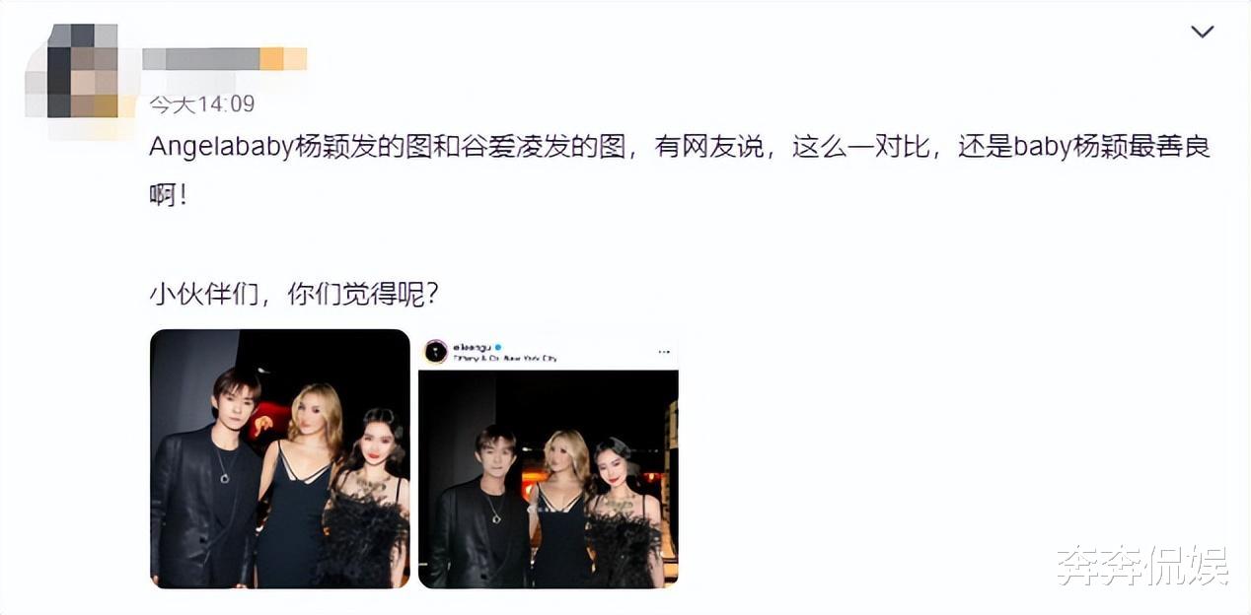Click the Tiffany & Co. location line
This screenshot has width=1251, height=615.
pyautogui.click(x=505, y=358)
